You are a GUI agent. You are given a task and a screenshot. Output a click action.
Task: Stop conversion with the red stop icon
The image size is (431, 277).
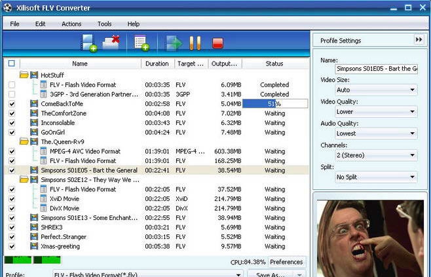pyautogui.click(x=217, y=43)
